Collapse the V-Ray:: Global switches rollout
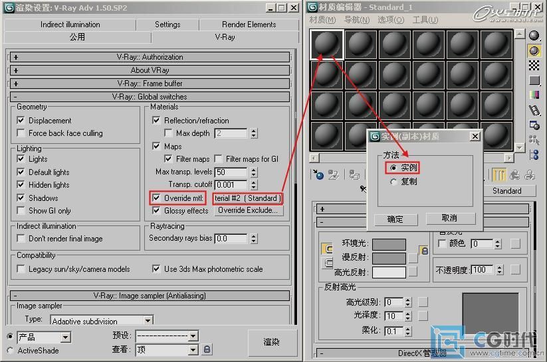Screen dimensions: 547x362 point(150,97)
